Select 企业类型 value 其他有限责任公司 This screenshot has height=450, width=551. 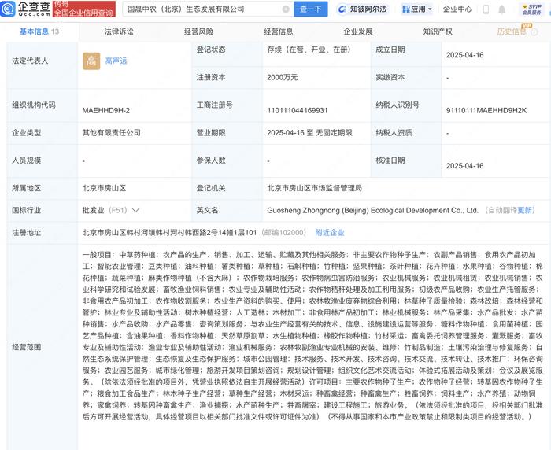coord(112,133)
